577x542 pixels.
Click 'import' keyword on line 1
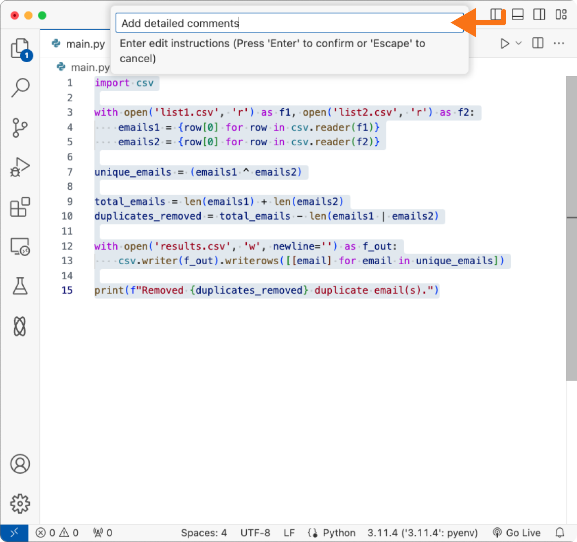[112, 83]
